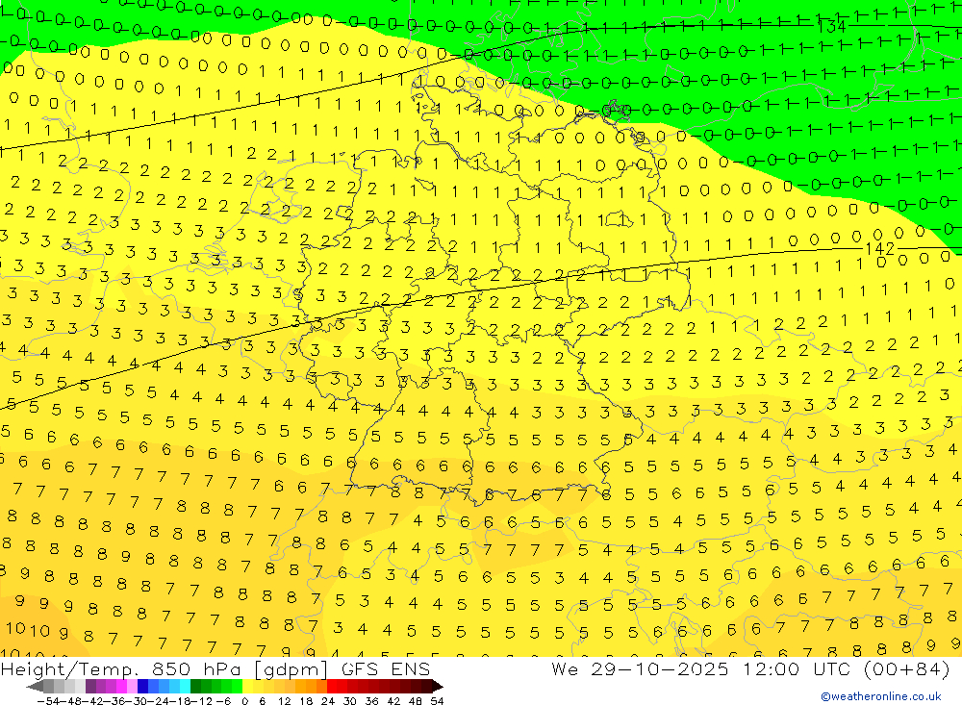Click the dark green legend swatch above -18
This screenshot has height=705, width=962.
coord(195,687)
